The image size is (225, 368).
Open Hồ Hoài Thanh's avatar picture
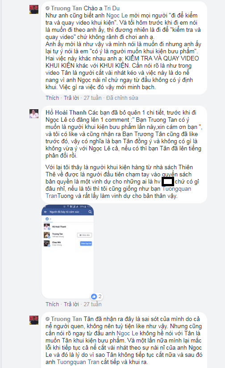(34, 114)
